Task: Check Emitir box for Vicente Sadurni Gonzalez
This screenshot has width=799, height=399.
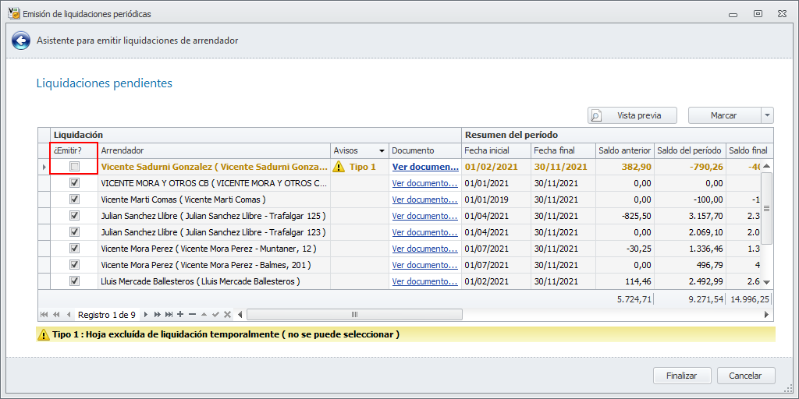Action: tap(75, 167)
